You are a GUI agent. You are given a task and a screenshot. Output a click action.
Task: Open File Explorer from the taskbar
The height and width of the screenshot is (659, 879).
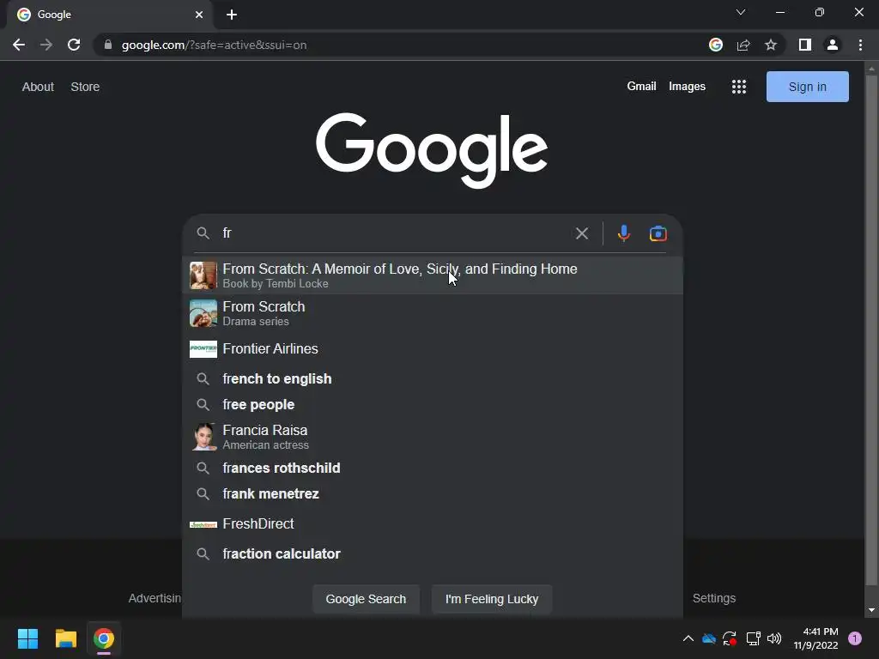(65, 638)
